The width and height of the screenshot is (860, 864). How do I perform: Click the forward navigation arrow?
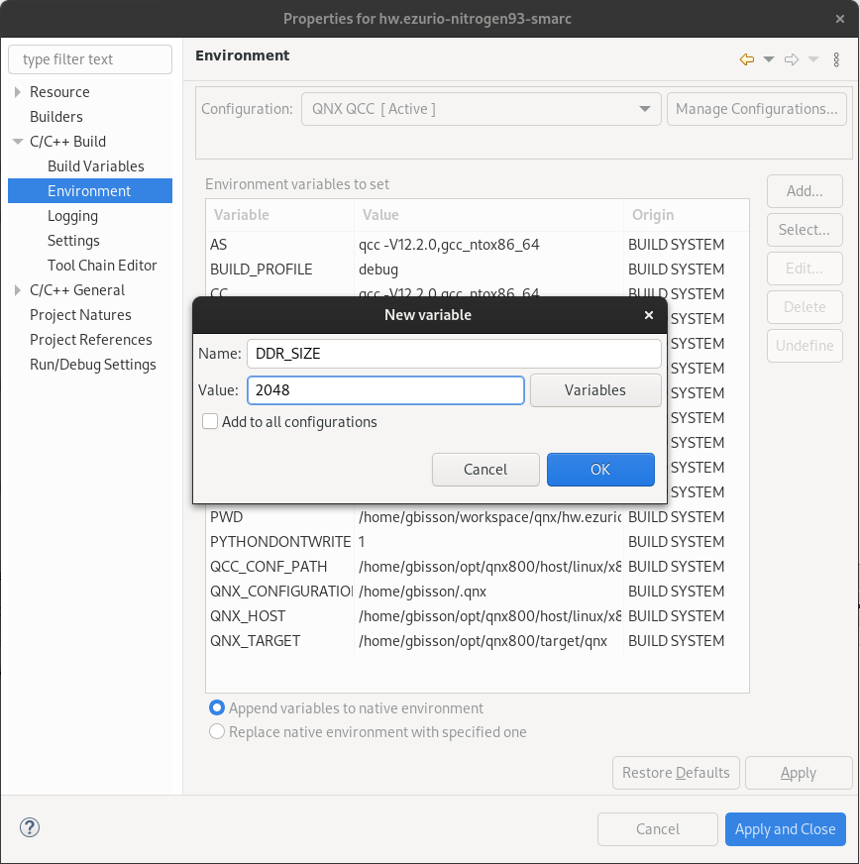pyautogui.click(x=792, y=59)
